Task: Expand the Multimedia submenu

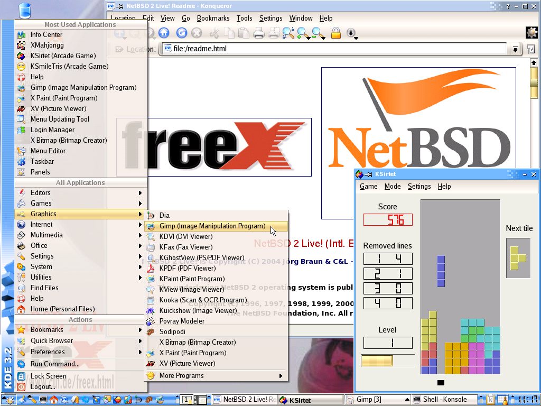Action: (81, 235)
